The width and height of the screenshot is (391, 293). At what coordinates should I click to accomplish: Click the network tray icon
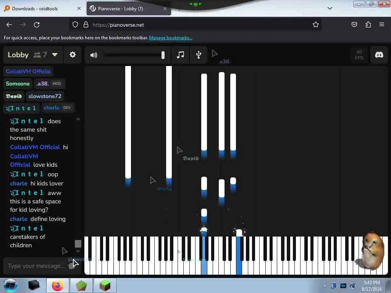tap(343, 286)
